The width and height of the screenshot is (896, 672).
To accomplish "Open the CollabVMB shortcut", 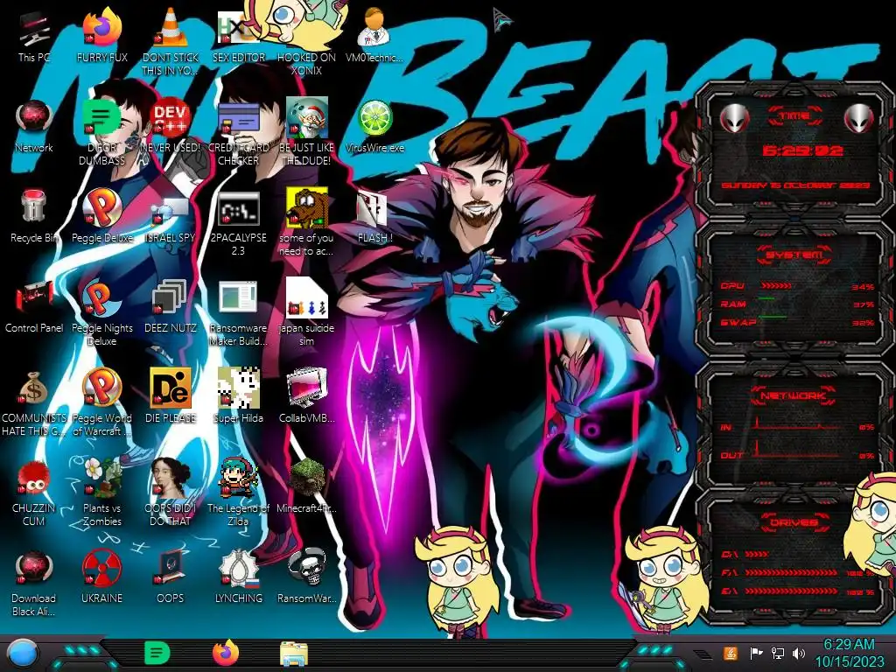I will 306,396.
